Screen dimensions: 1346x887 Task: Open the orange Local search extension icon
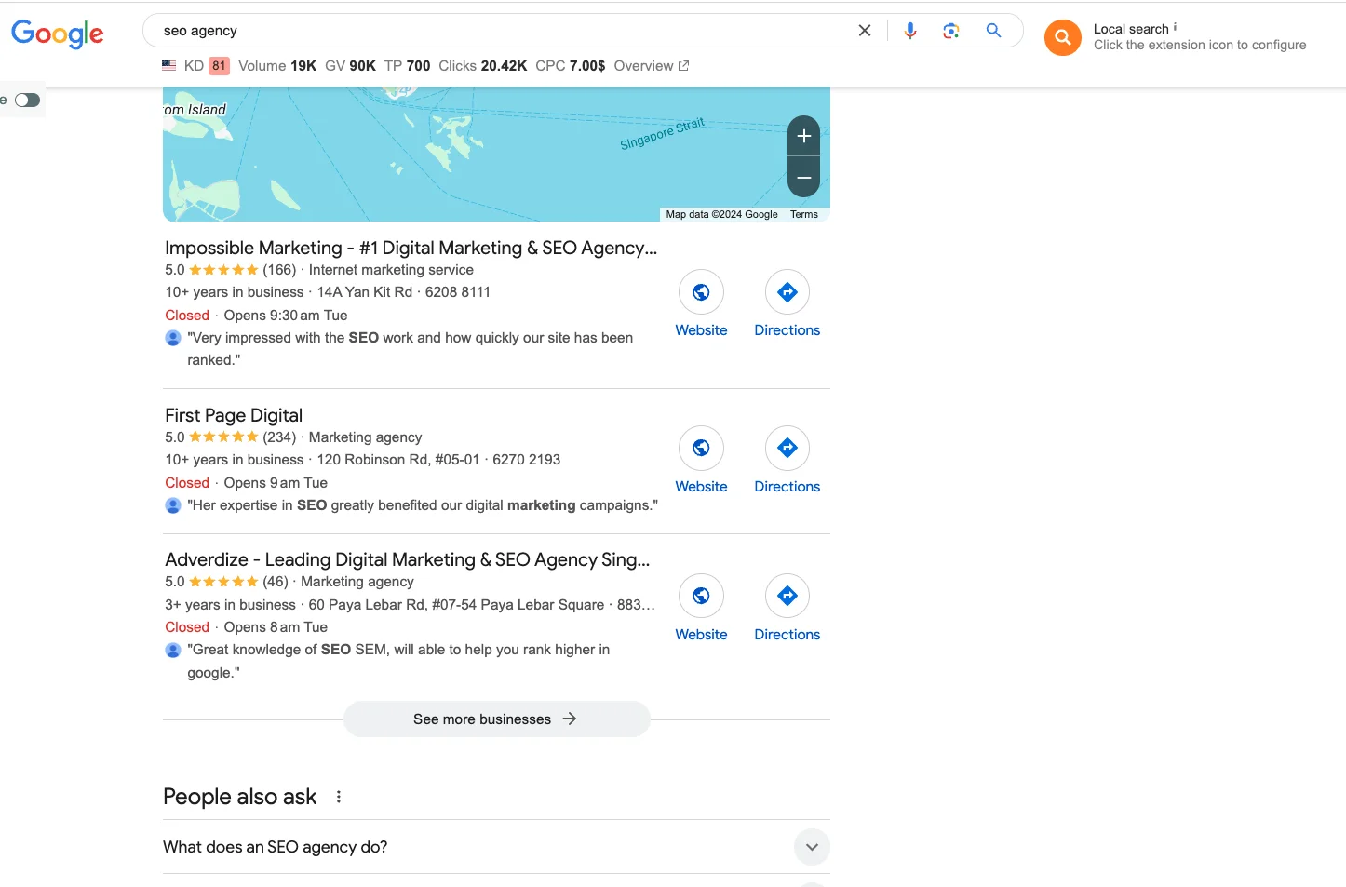(1062, 37)
